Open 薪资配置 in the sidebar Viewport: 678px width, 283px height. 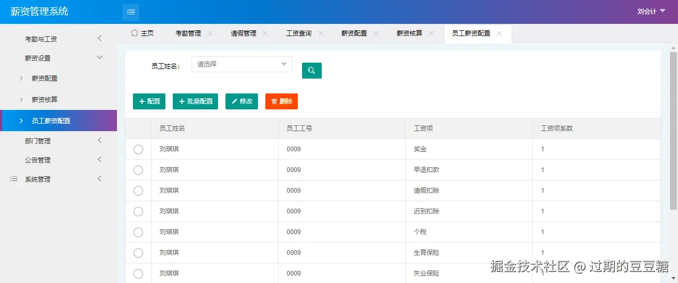[58, 78]
